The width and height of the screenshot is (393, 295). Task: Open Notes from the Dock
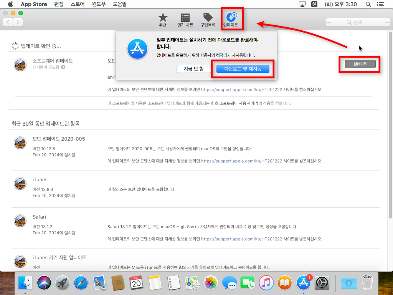coord(155,282)
